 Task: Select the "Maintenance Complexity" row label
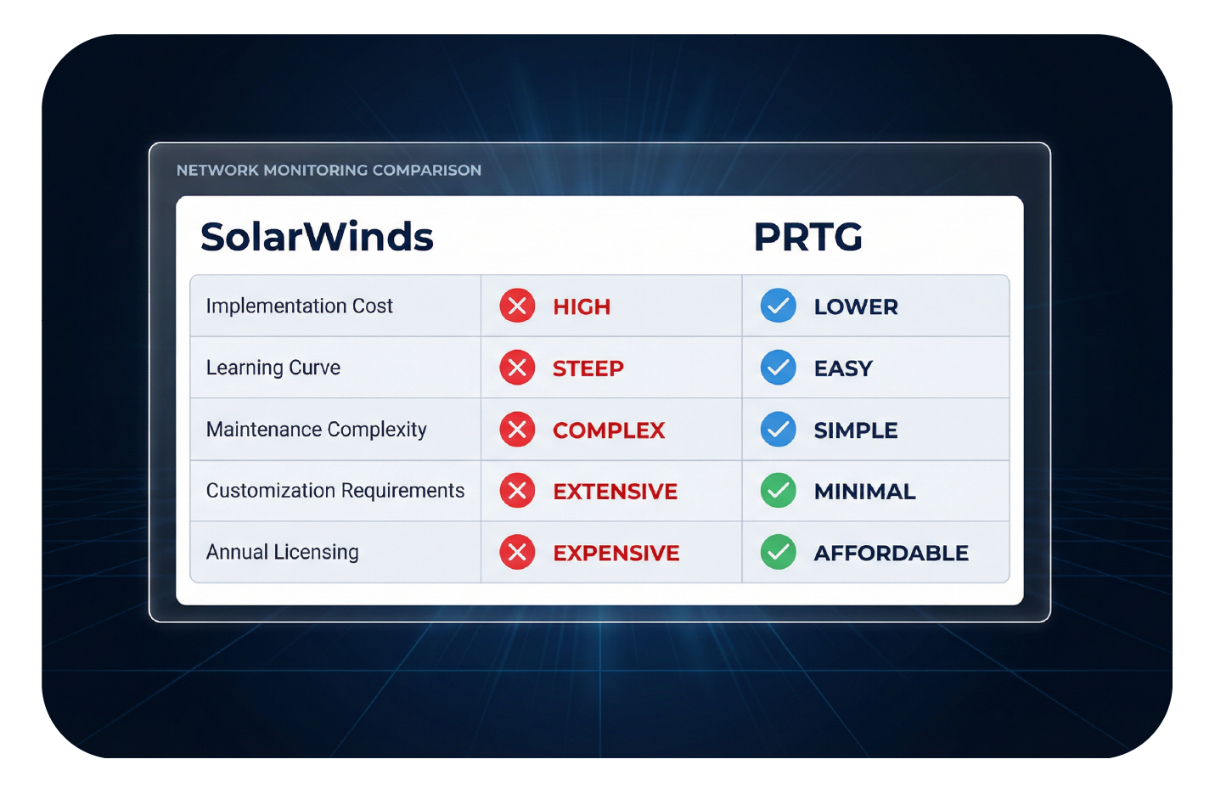pos(317,430)
